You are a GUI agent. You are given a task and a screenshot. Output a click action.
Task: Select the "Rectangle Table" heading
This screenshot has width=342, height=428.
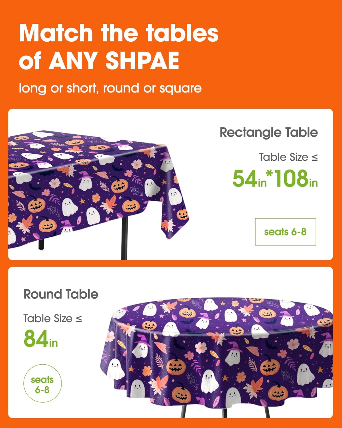268,132
